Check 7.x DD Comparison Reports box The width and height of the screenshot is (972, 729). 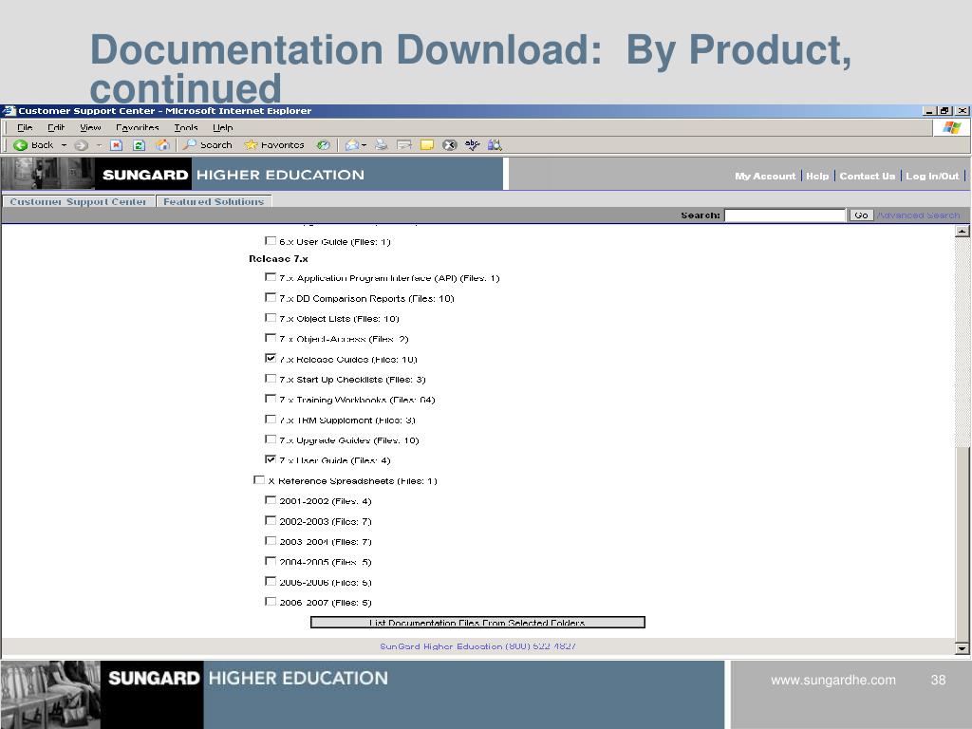coord(271,297)
